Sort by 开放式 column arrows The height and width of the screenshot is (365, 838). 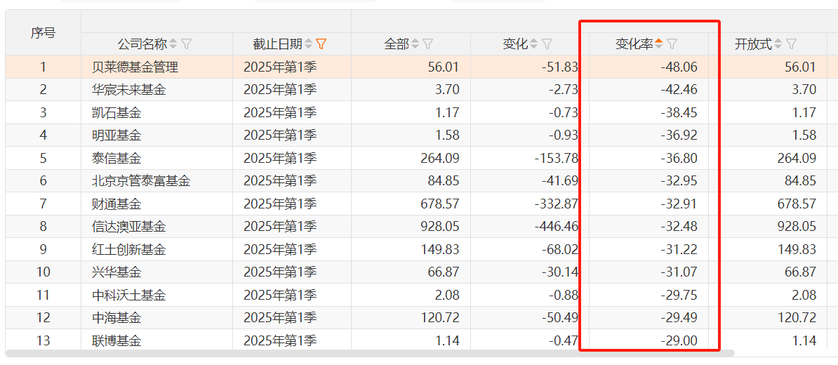coord(778,44)
